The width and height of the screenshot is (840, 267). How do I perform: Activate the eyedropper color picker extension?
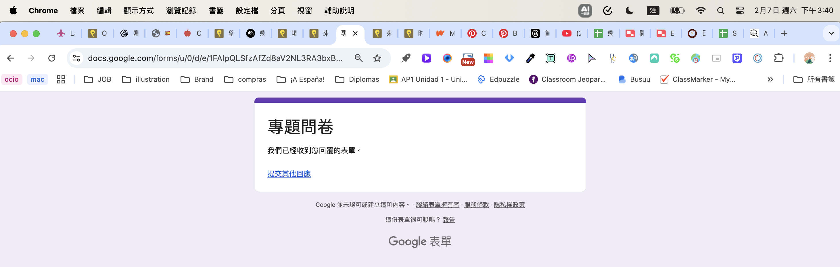coord(530,58)
